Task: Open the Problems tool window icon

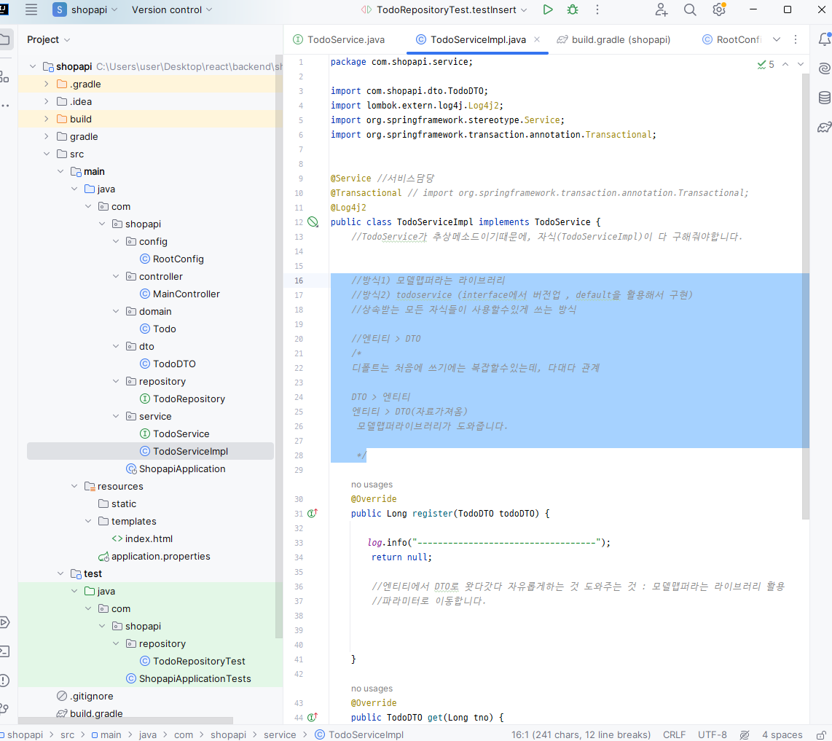Action: [x=5, y=681]
